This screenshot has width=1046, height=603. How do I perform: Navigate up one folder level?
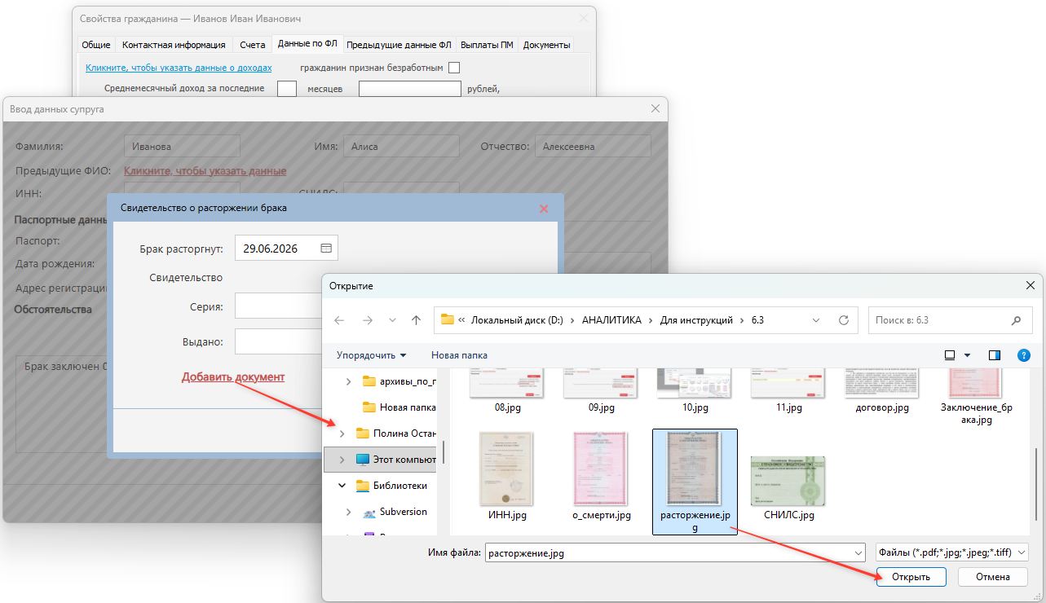(416, 320)
